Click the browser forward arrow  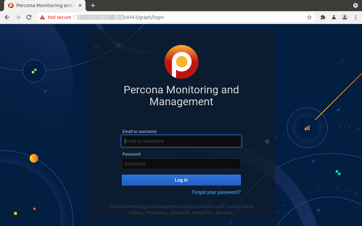point(18,17)
